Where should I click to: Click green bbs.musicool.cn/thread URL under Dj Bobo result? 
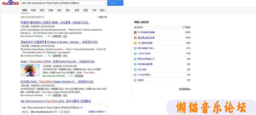point(32,56)
